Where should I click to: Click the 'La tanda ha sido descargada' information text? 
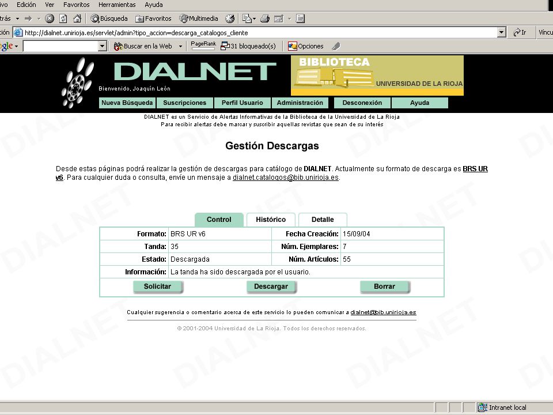coord(240,272)
